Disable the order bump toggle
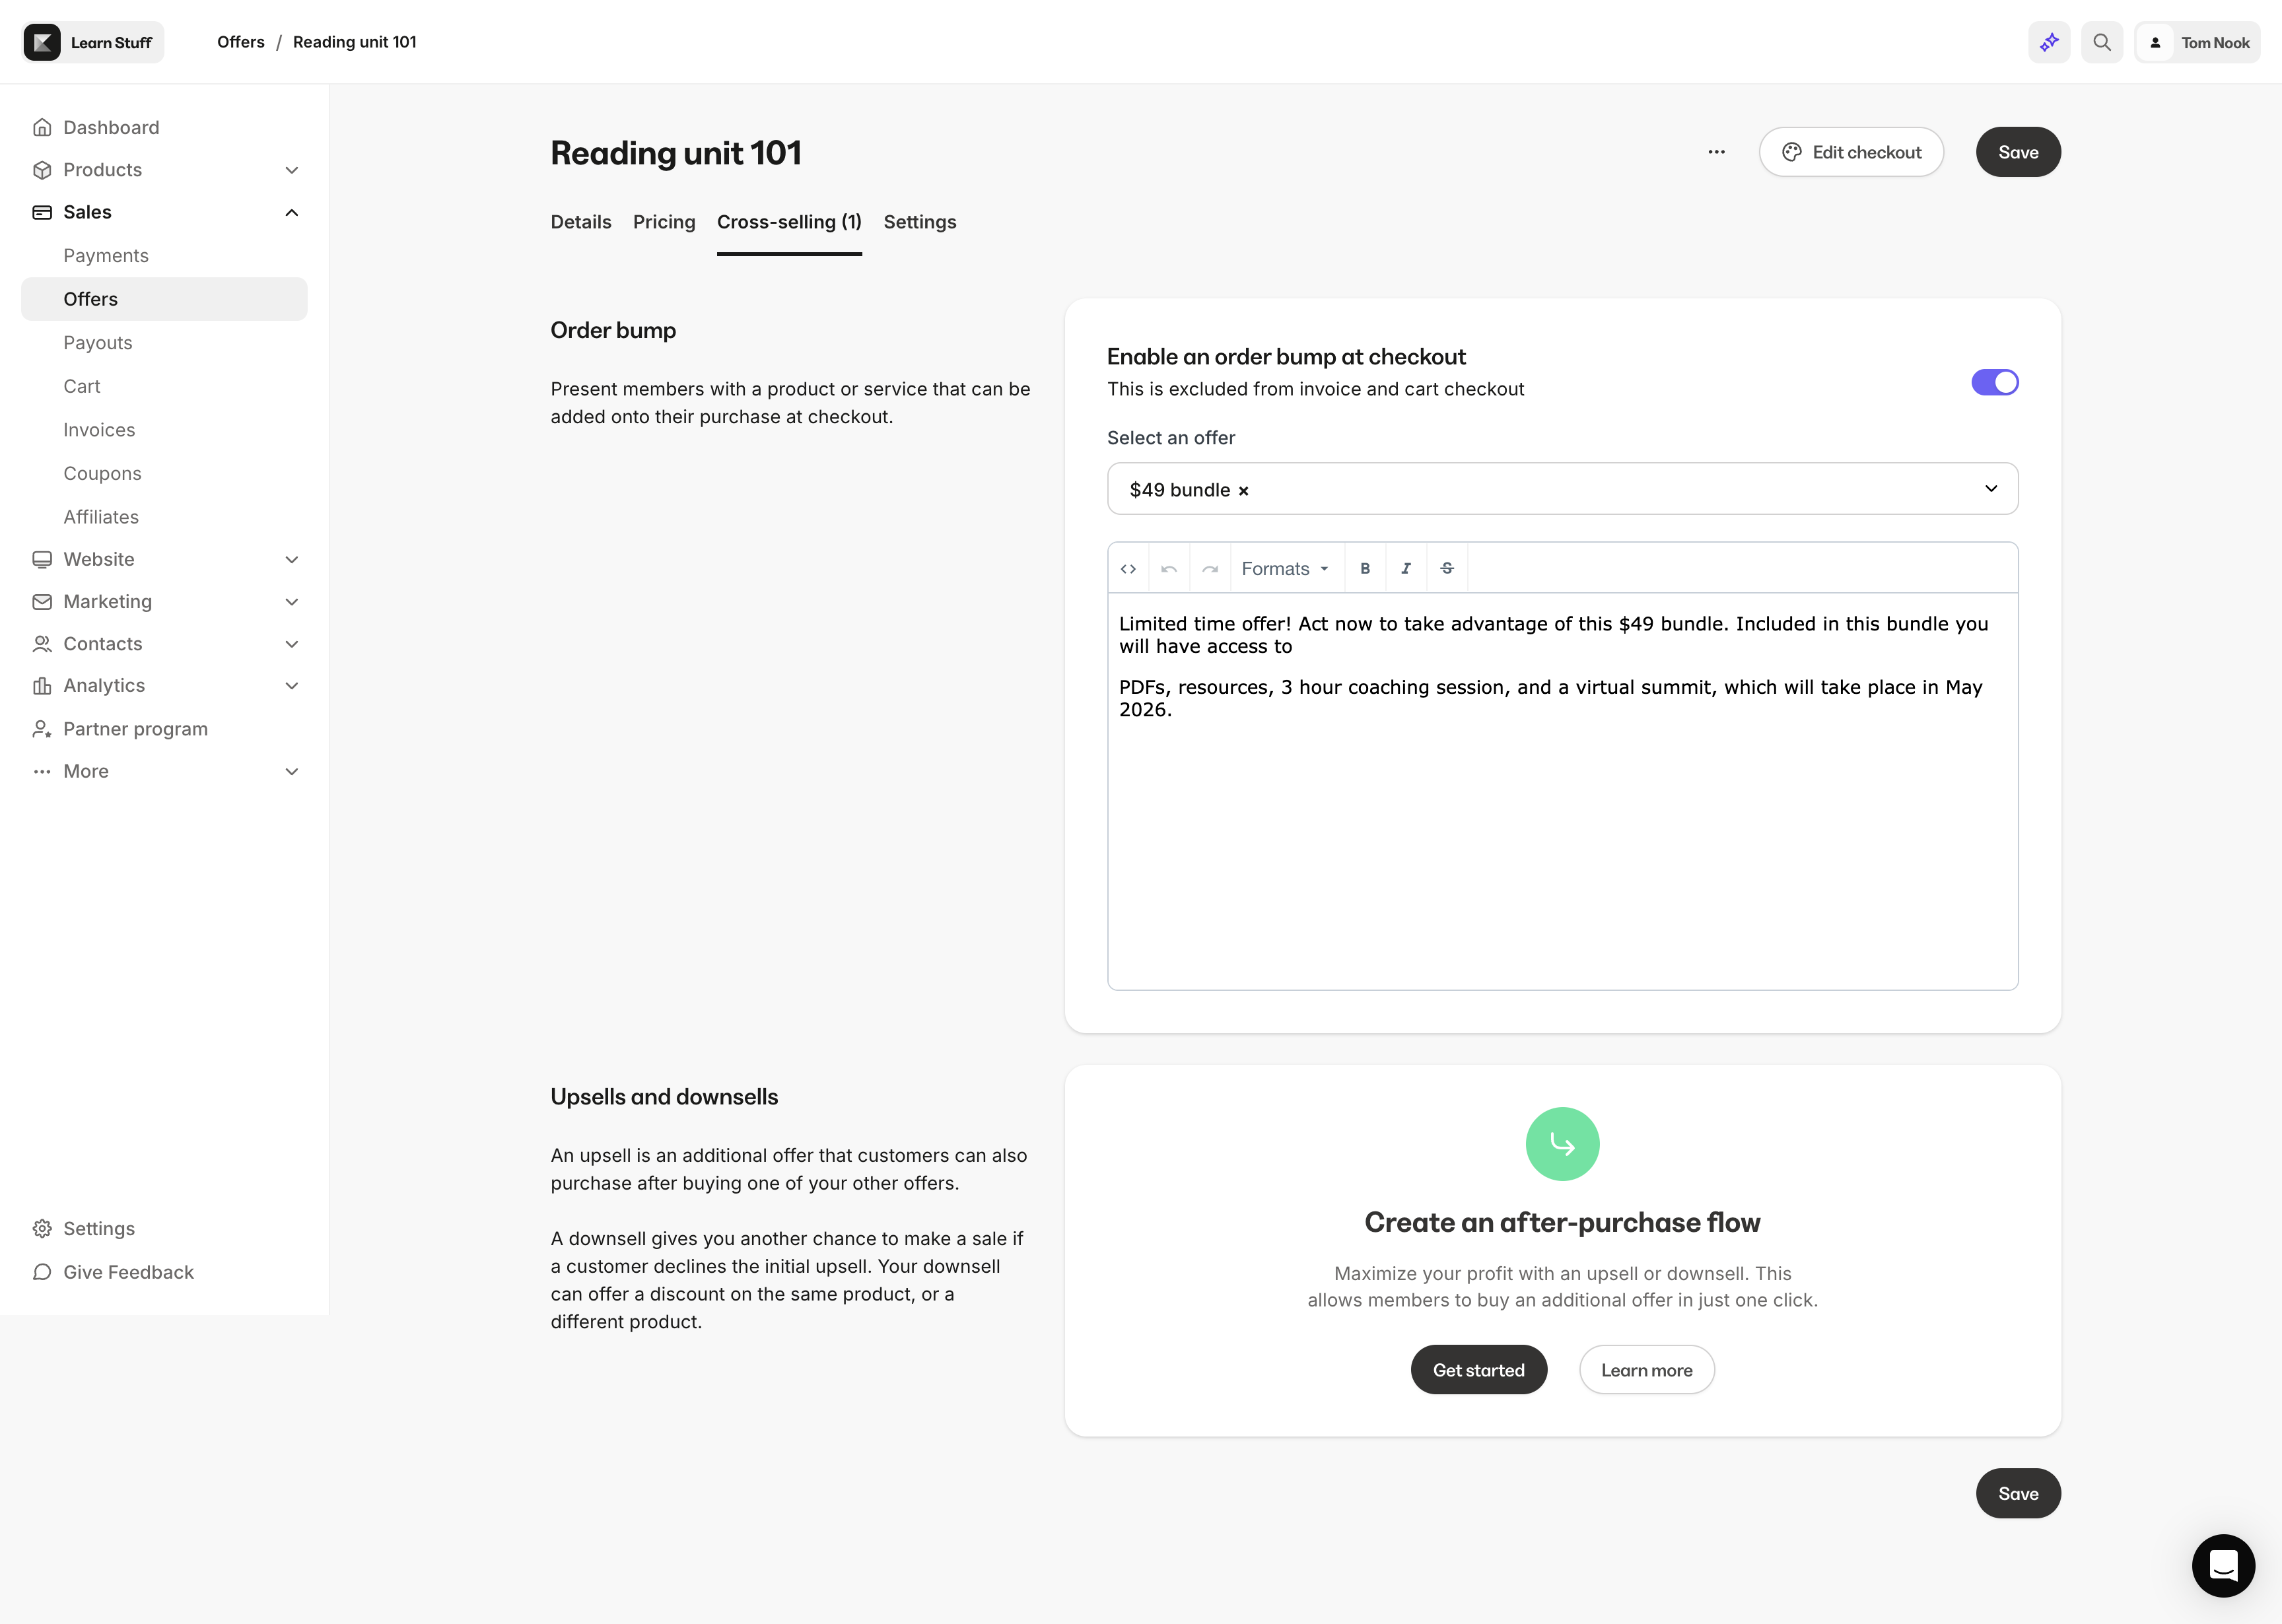This screenshot has width=2282, height=1624. [1994, 382]
